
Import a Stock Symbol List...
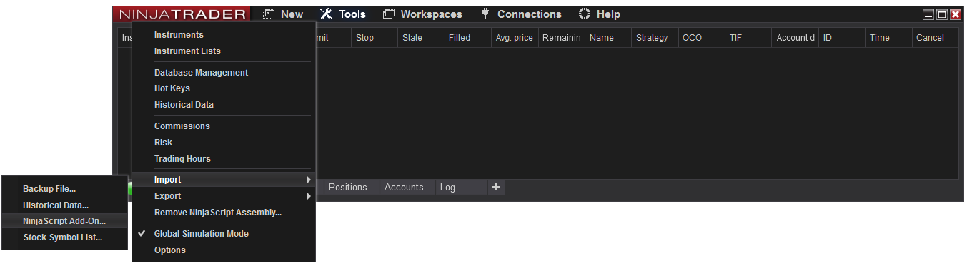(63, 237)
